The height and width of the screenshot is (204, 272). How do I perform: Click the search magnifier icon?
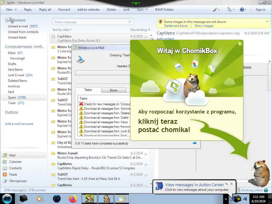click(x=130, y=22)
